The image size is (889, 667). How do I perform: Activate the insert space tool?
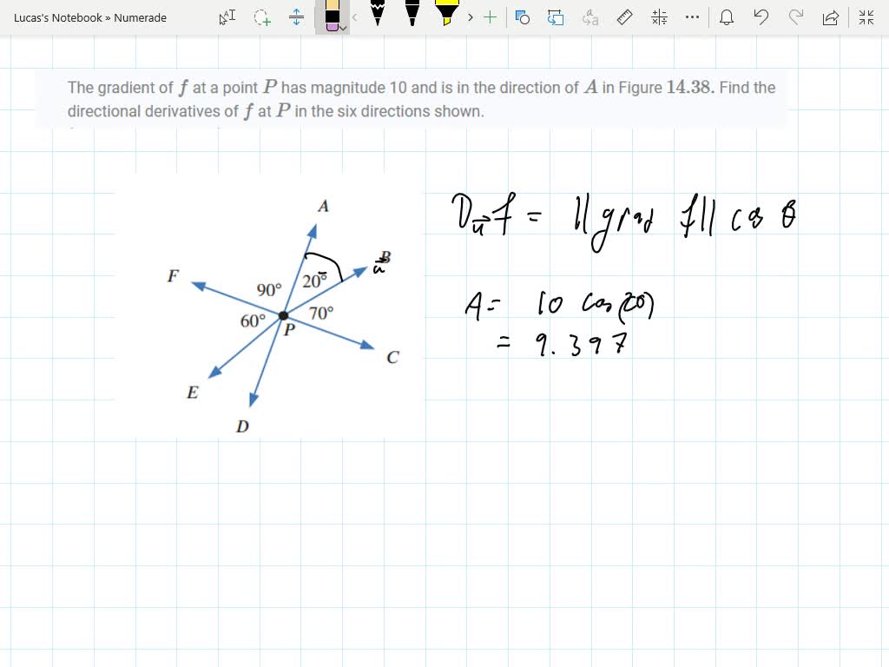pyautogui.click(x=296, y=17)
